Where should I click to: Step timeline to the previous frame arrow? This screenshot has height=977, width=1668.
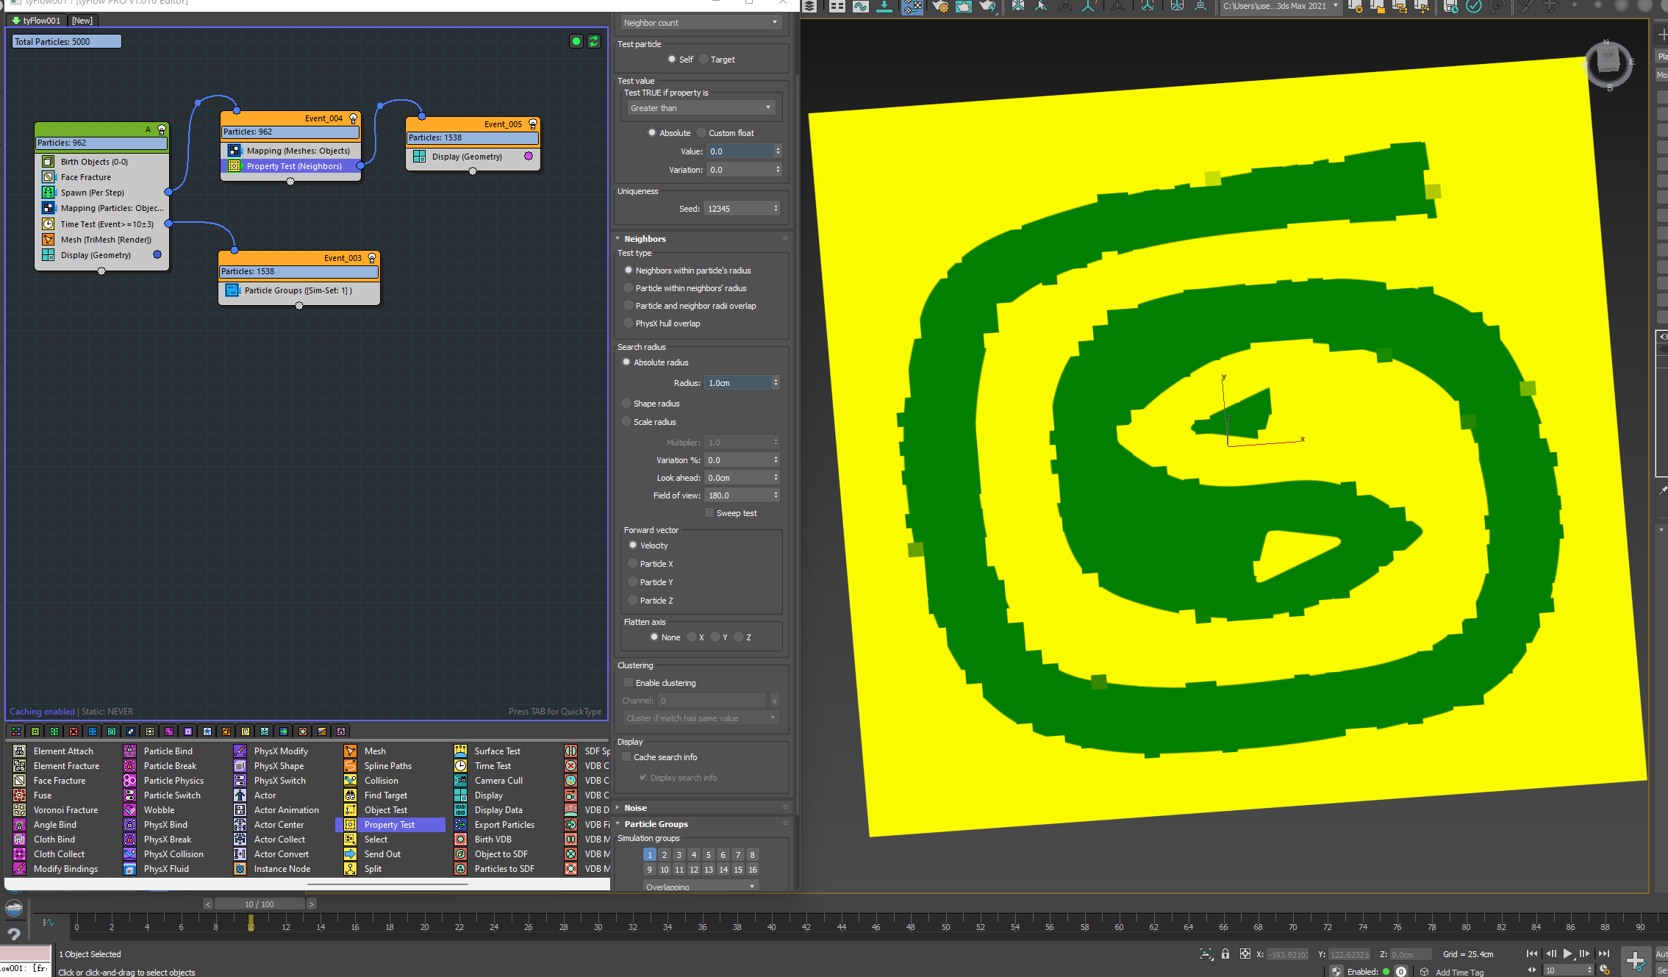pyautogui.click(x=208, y=904)
